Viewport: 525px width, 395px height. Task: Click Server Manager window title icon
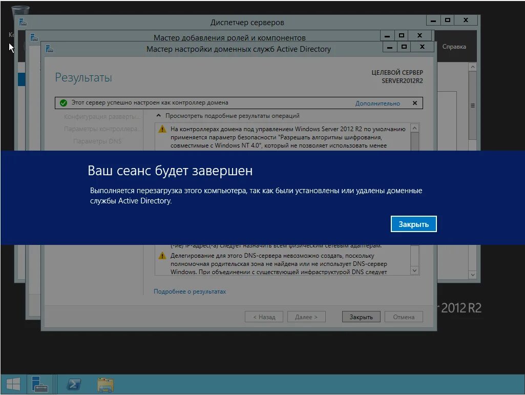tap(23, 22)
